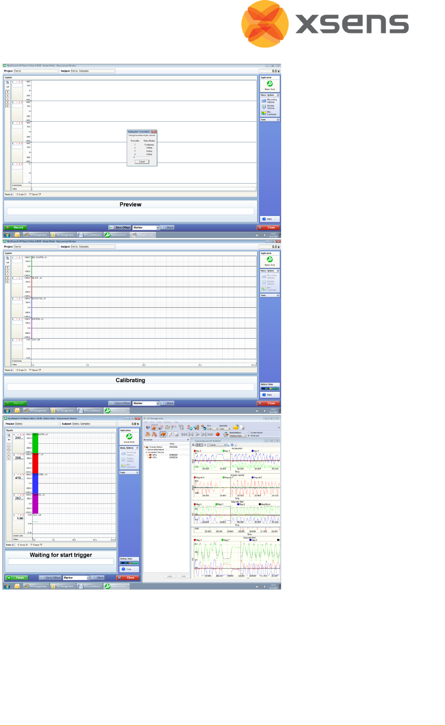Viewport: 445px width, 726px height.
Task: Click Speed control in Preview screenshot
Action: click(x=35, y=194)
